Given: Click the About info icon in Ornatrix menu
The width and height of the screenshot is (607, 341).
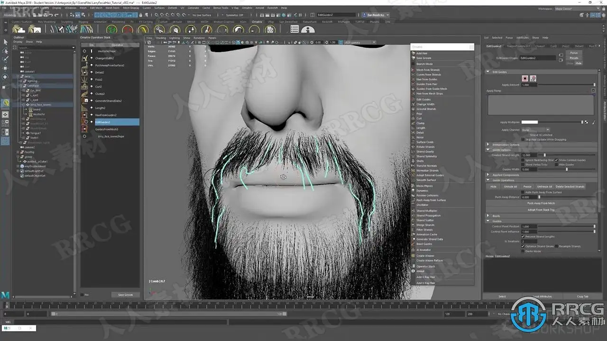Looking at the screenshot, I should 413,271.
